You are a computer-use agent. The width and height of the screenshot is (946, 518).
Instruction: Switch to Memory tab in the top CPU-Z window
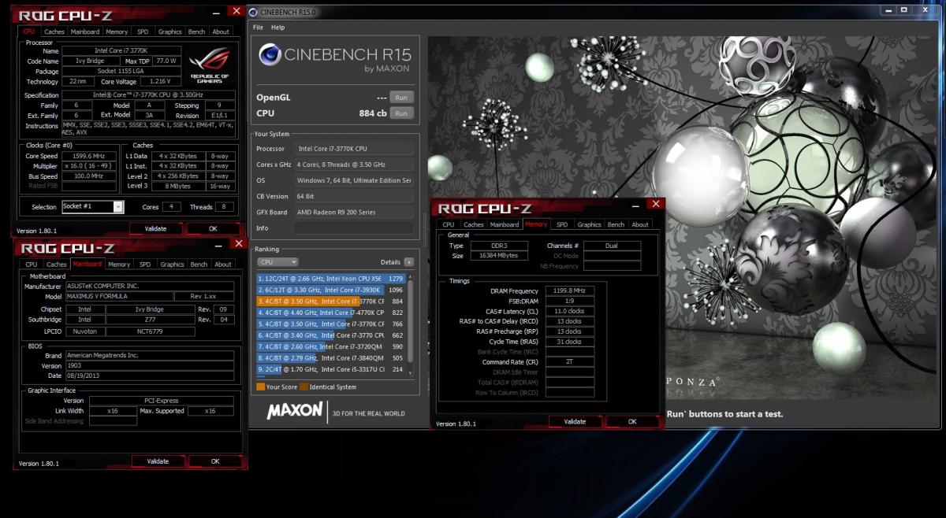tap(117, 31)
